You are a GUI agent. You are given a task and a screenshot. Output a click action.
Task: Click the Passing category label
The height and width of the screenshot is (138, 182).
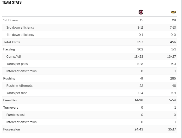pos(9,49)
